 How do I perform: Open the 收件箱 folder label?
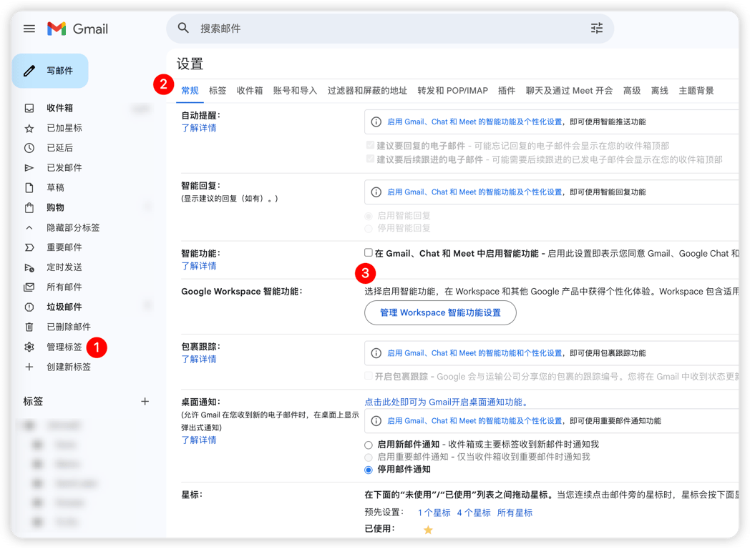60,108
